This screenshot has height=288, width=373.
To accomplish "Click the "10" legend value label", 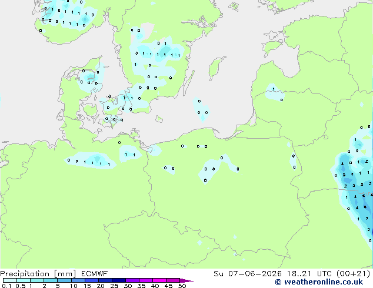I will click(x=74, y=286).
